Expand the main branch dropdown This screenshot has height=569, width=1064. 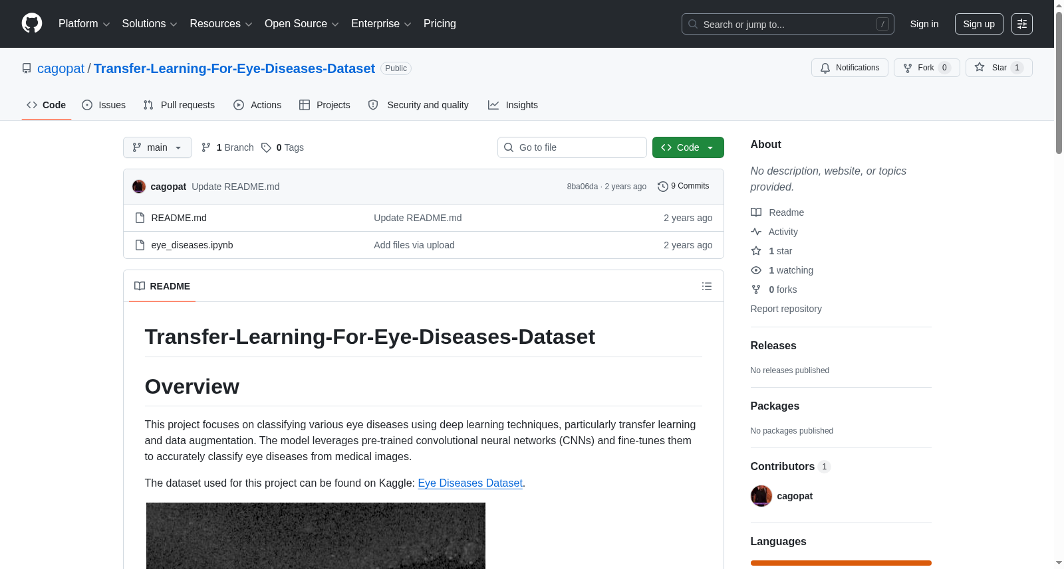pyautogui.click(x=158, y=147)
